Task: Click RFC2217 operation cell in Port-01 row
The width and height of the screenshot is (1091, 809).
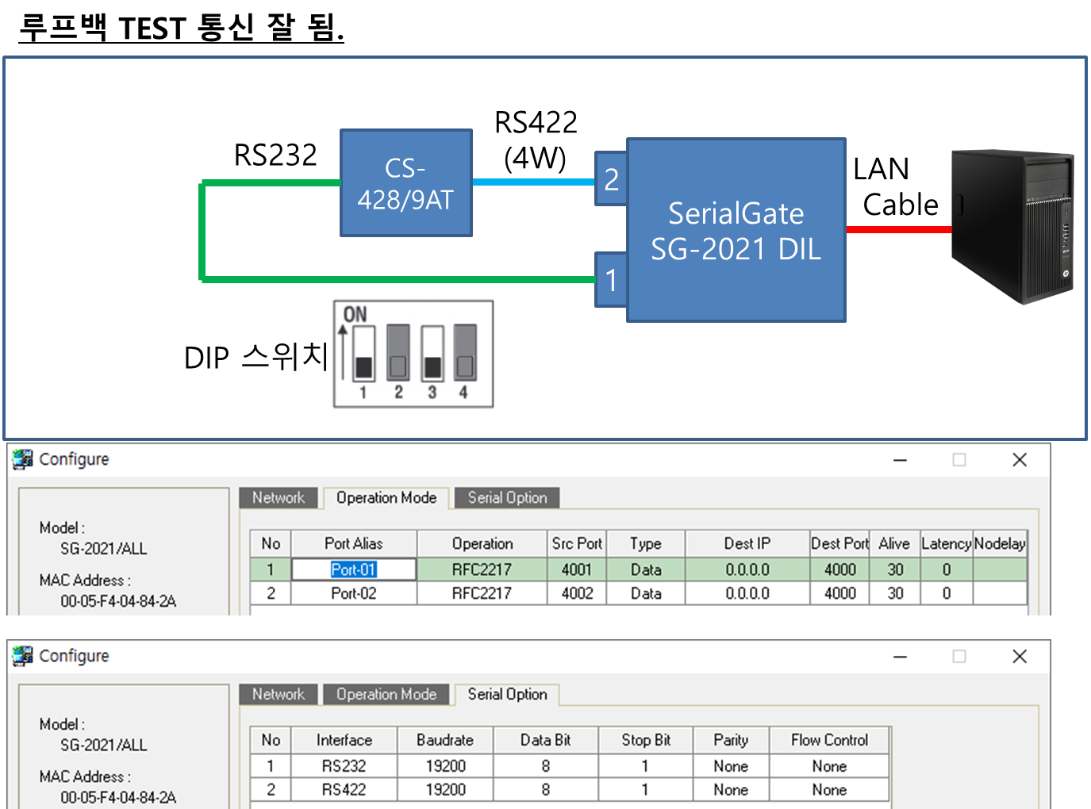Action: click(482, 569)
